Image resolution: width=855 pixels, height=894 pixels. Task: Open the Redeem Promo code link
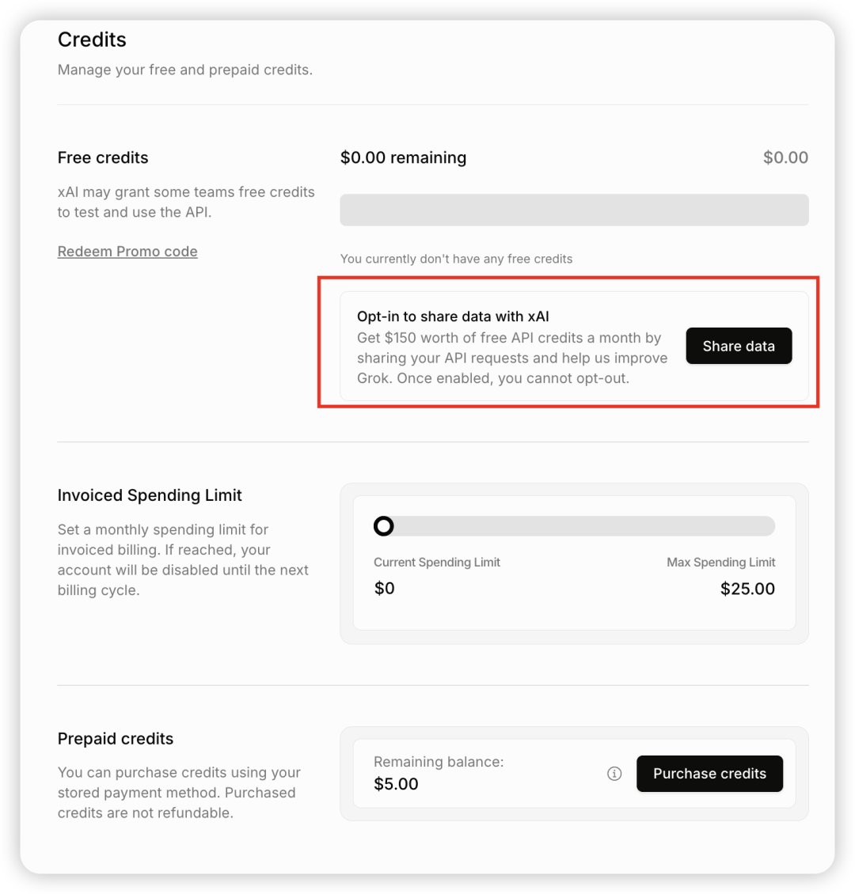click(127, 252)
